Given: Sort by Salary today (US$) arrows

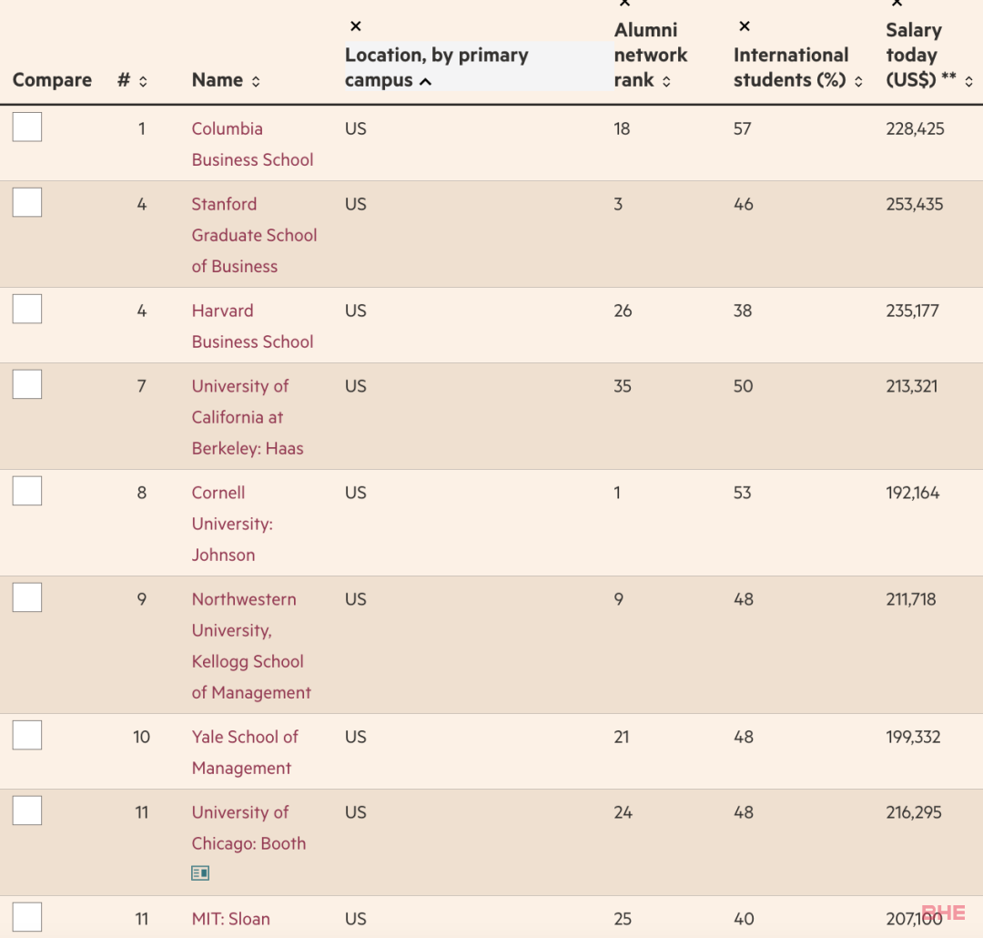Looking at the screenshot, I should pos(968,82).
